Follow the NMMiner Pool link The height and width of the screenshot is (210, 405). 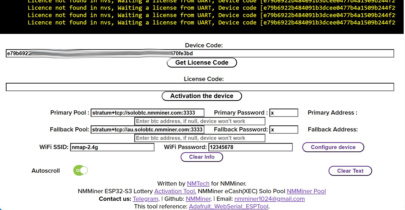pos(306,191)
